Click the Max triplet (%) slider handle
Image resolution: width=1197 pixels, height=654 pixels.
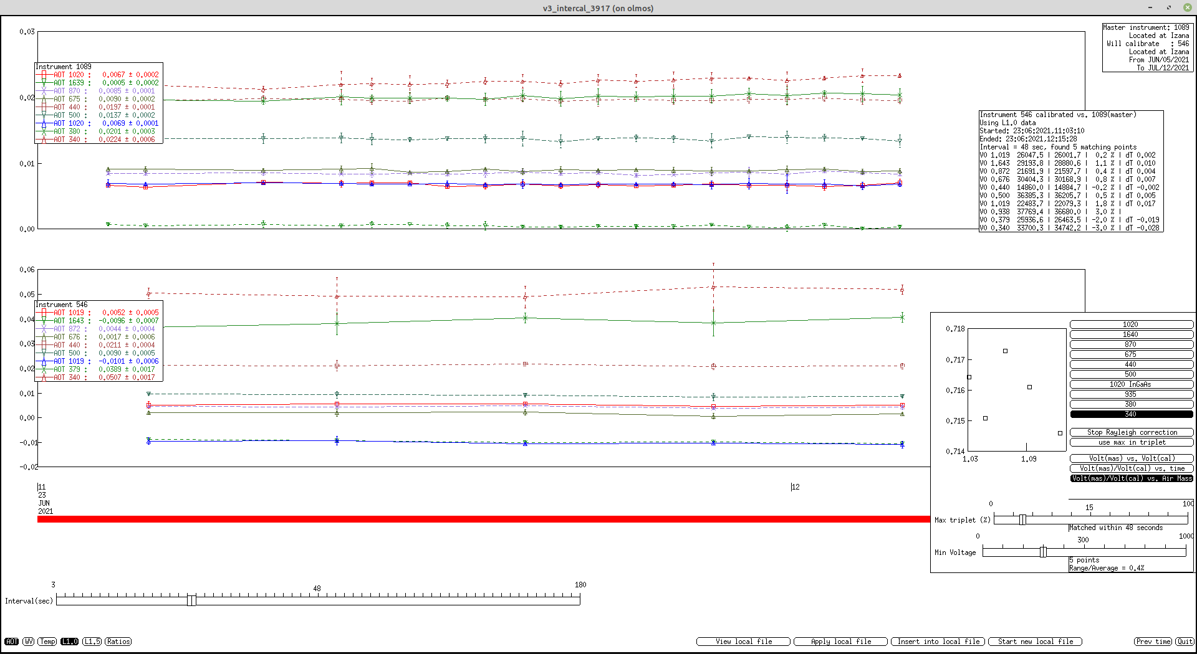1022,519
